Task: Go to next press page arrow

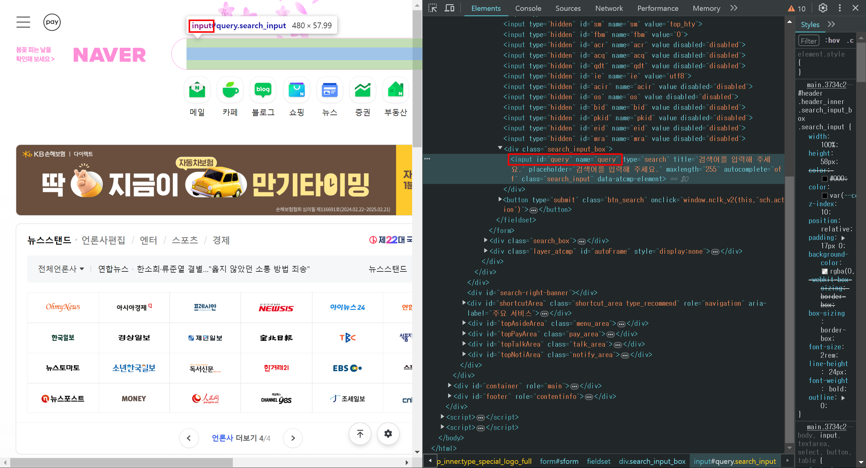Action: point(293,438)
